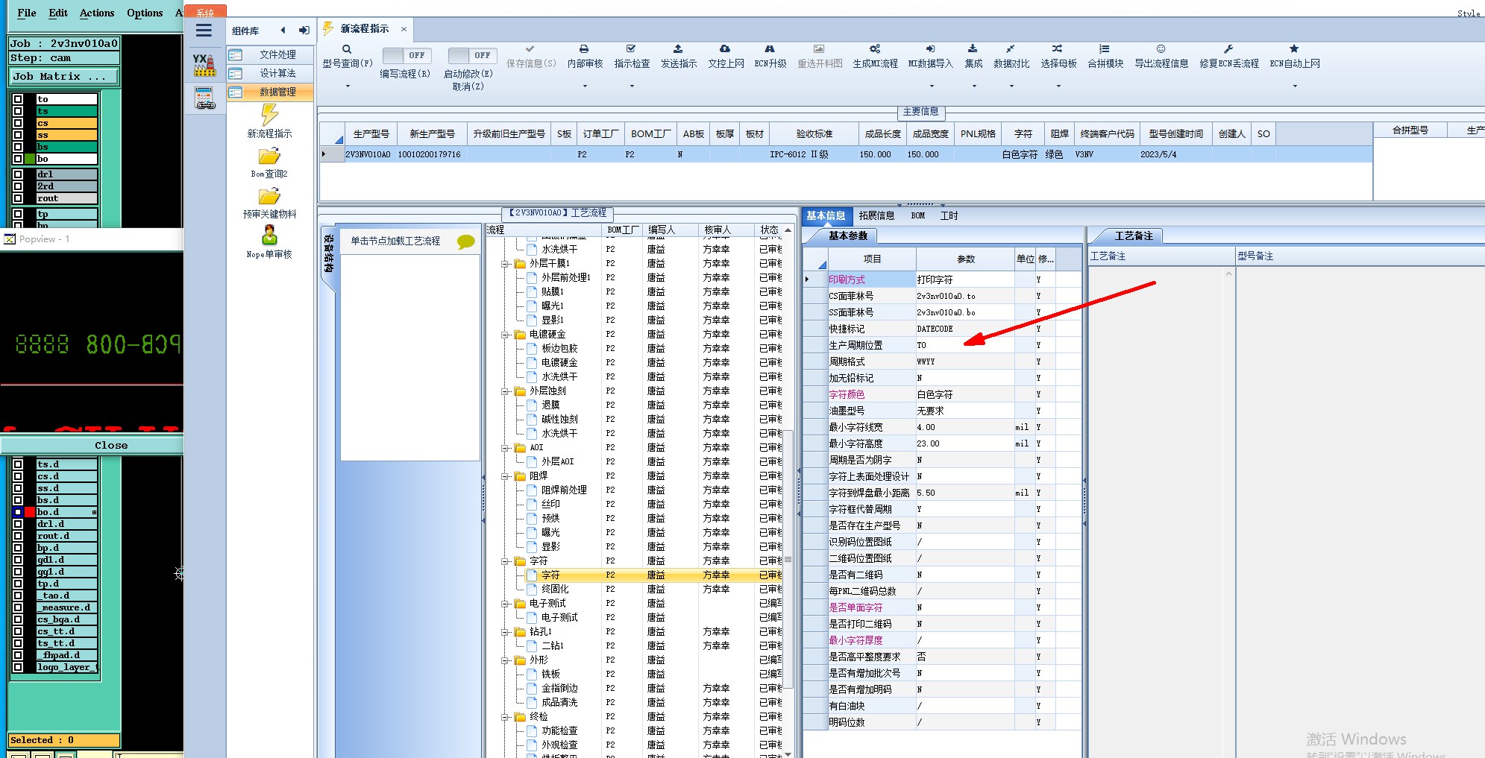Toggle checkbox for layer drl
This screenshot has width=1485, height=758.
18,174
